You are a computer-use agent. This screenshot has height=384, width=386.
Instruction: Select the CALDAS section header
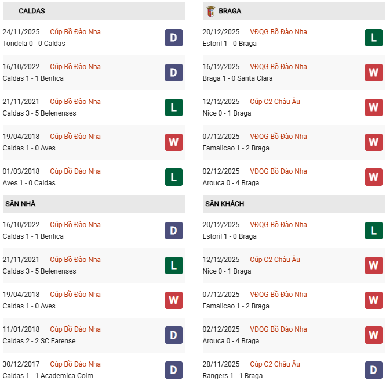[x=32, y=11]
